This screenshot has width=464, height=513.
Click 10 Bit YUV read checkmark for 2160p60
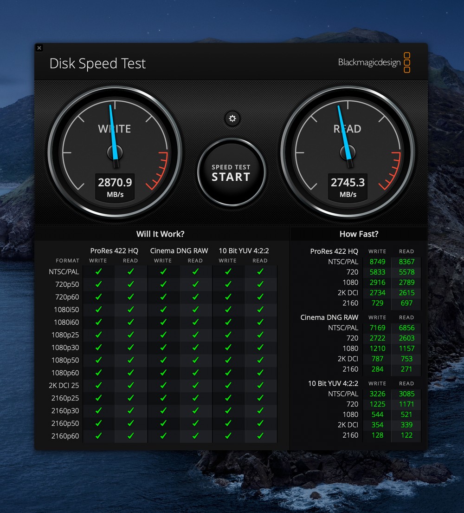click(260, 436)
